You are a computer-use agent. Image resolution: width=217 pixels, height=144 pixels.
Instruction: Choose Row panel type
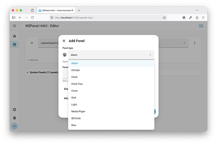click(111, 125)
